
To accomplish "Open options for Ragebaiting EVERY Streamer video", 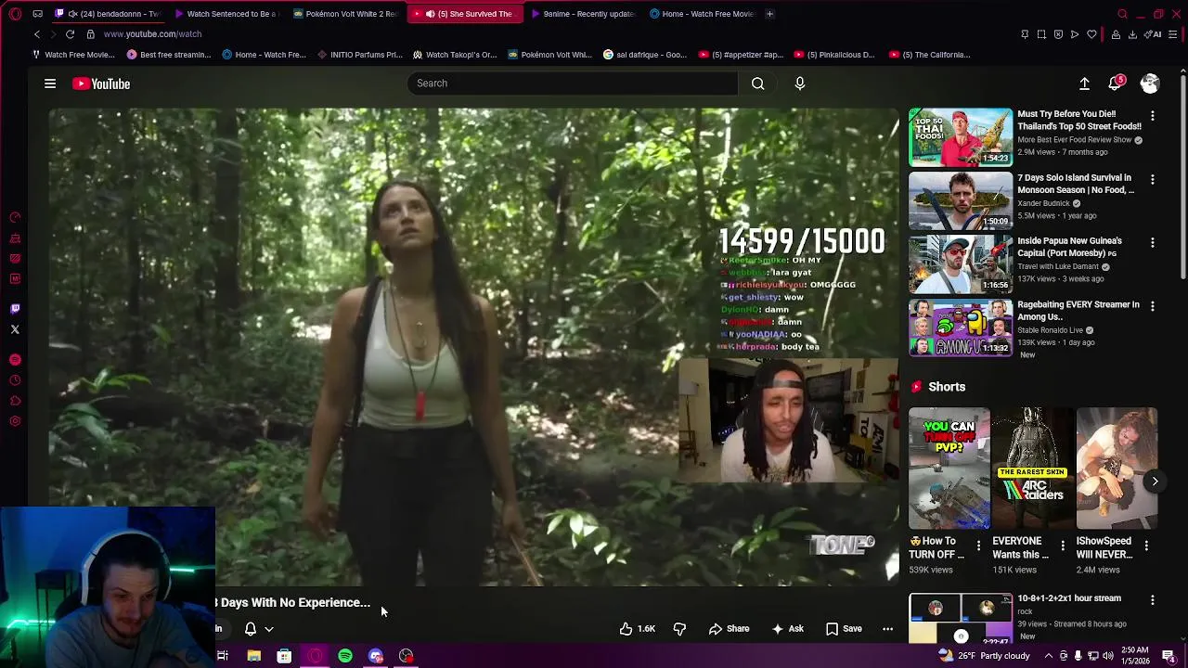I will (1153, 306).
